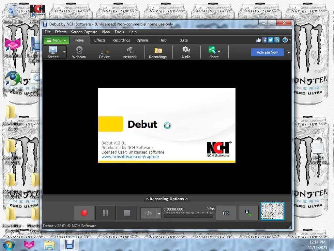The width and height of the screenshot is (334, 251).
Task: Open the View menu
Action: (106, 32)
